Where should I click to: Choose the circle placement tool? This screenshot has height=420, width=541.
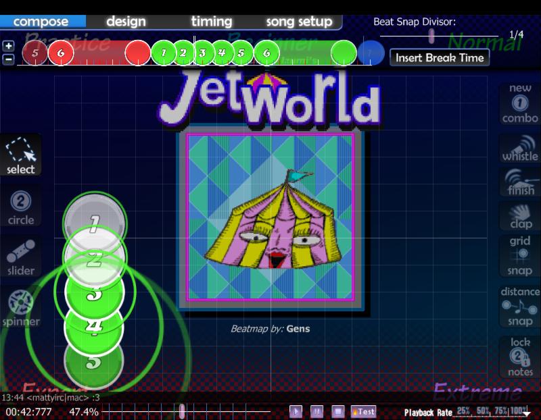[x=21, y=207]
